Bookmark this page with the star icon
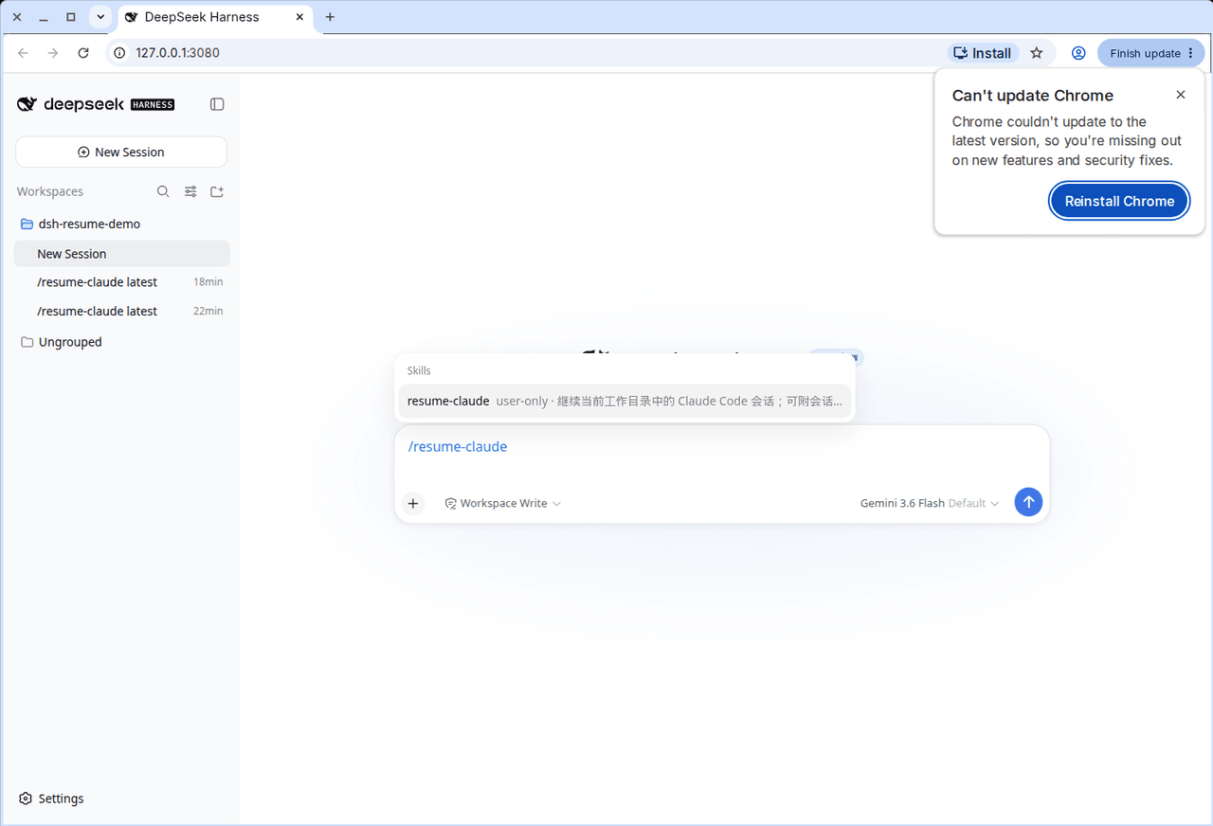 1037,53
